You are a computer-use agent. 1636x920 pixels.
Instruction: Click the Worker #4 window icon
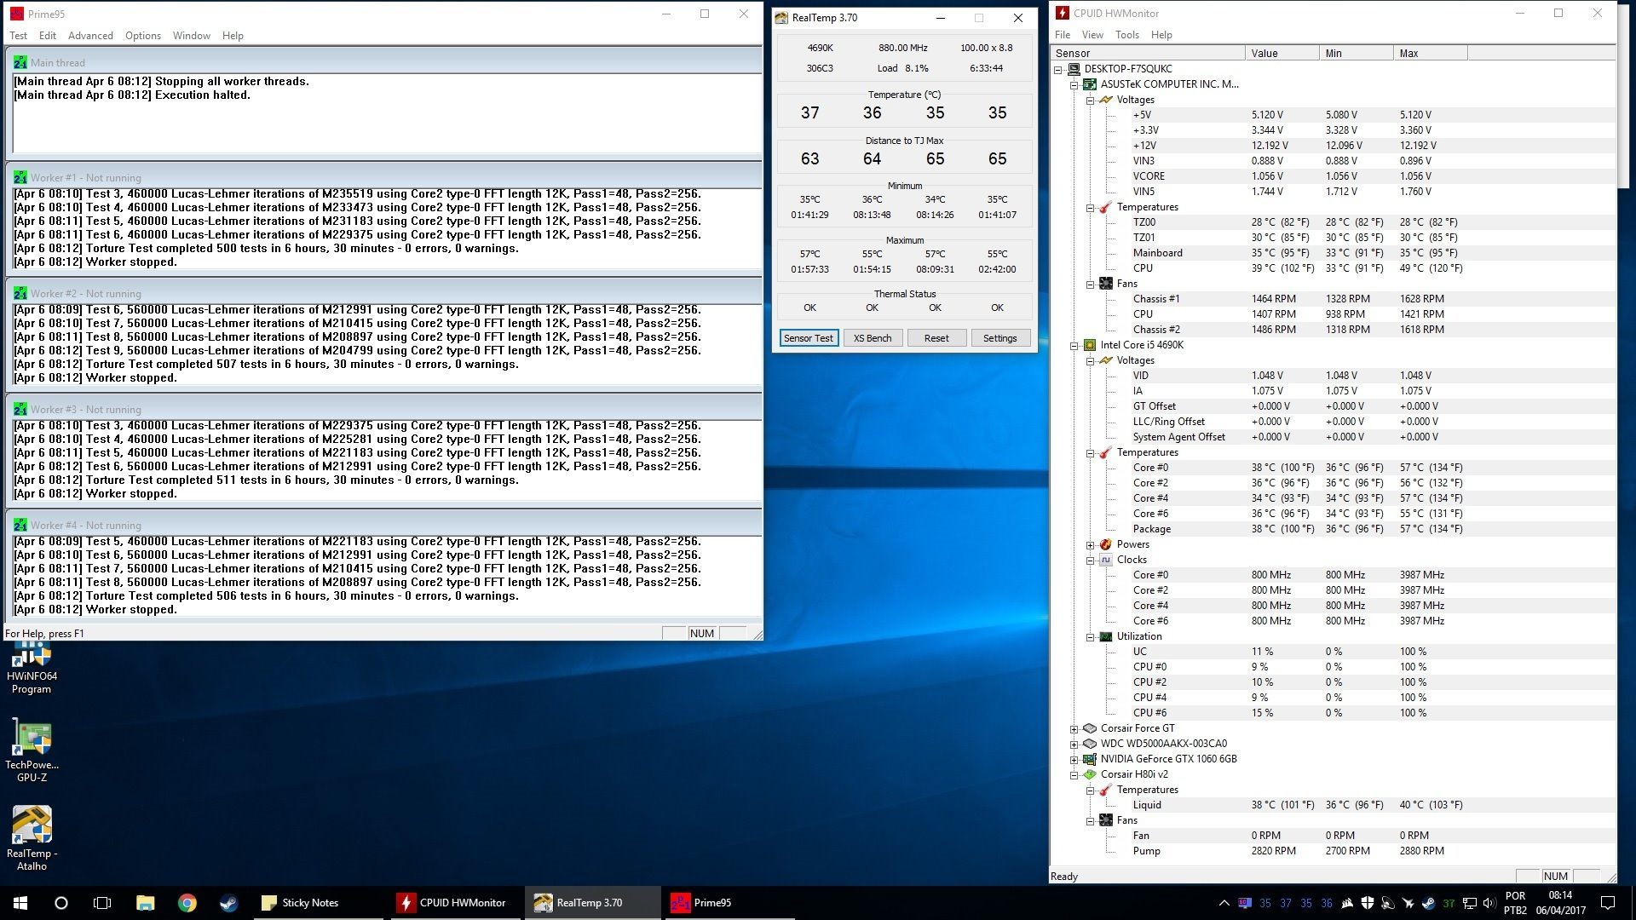coord(20,526)
